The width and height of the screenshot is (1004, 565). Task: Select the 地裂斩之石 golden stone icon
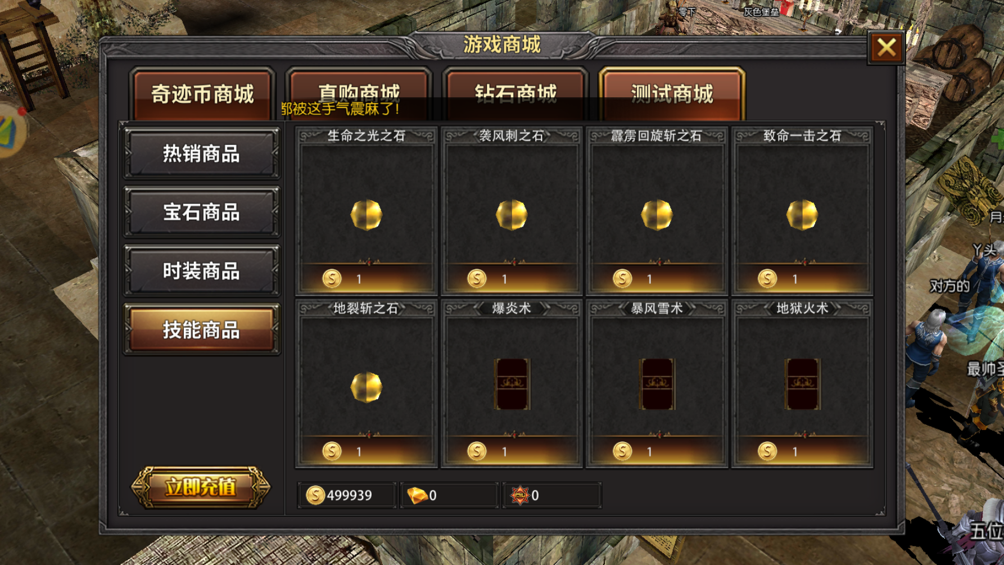tap(366, 387)
